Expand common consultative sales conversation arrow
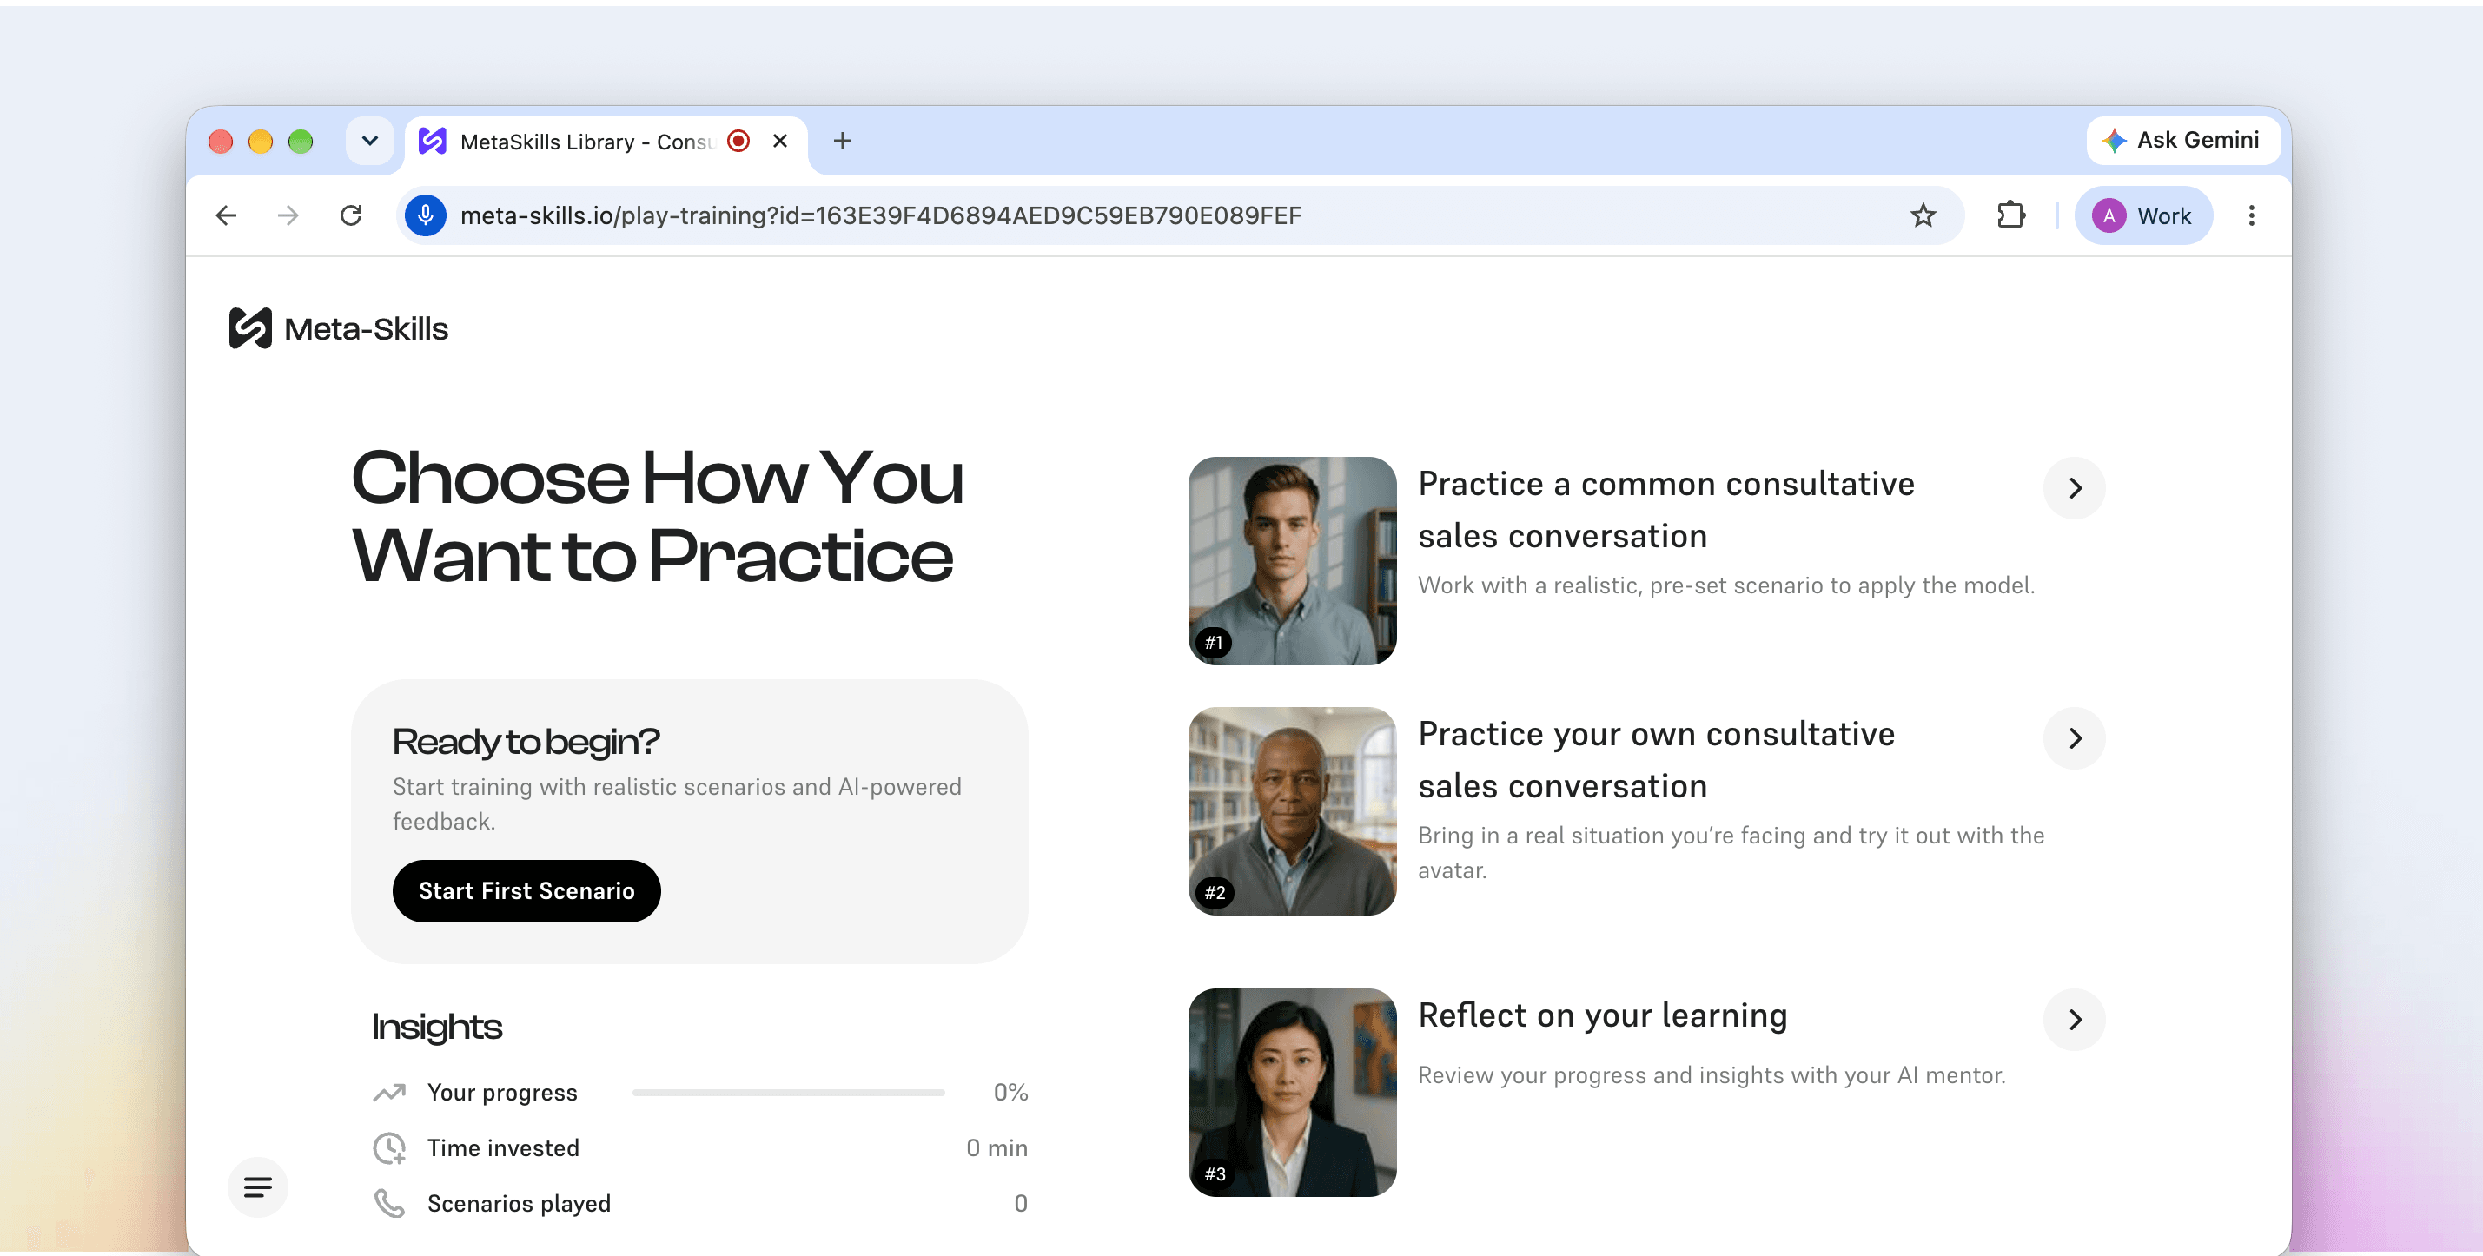The width and height of the screenshot is (2483, 1256). click(x=2075, y=488)
